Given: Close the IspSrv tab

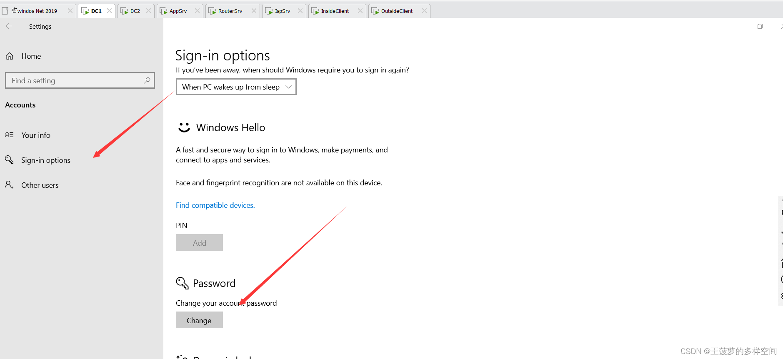Looking at the screenshot, I should click(300, 11).
